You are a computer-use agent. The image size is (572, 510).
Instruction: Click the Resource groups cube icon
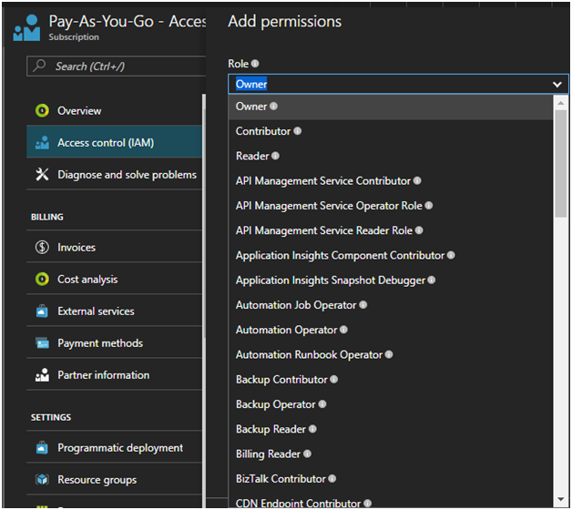click(x=42, y=479)
